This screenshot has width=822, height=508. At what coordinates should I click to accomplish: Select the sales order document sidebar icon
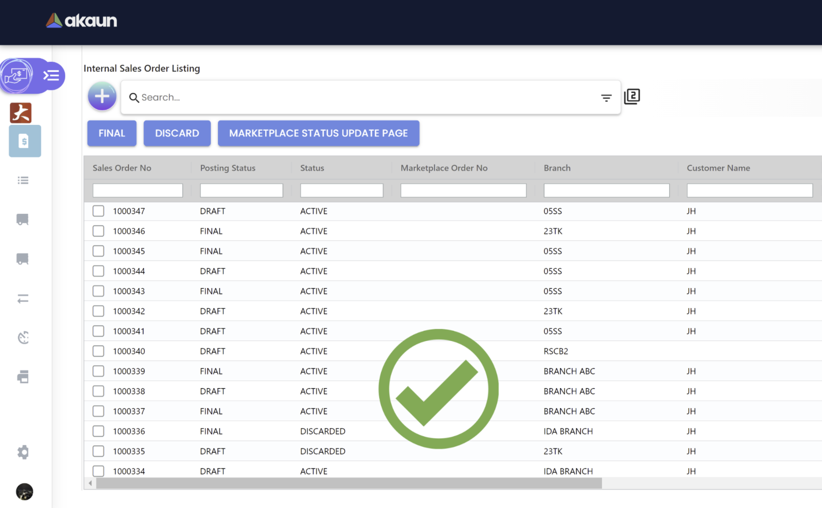tap(25, 141)
